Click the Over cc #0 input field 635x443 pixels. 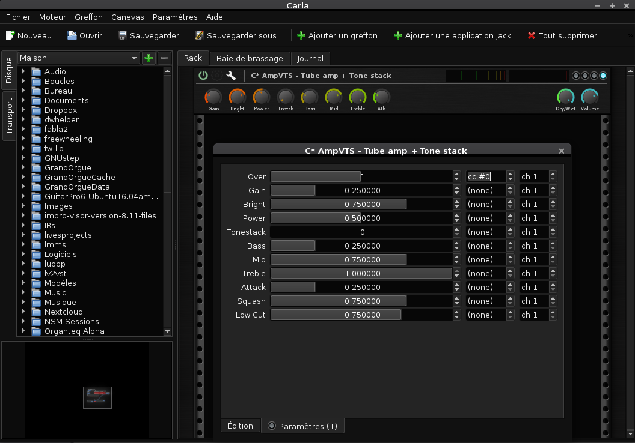click(485, 176)
